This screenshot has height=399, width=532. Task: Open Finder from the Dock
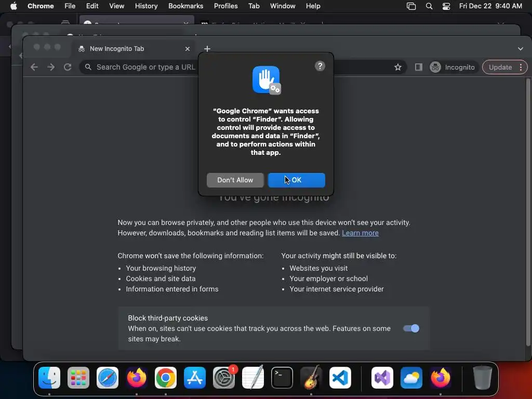tap(49, 377)
